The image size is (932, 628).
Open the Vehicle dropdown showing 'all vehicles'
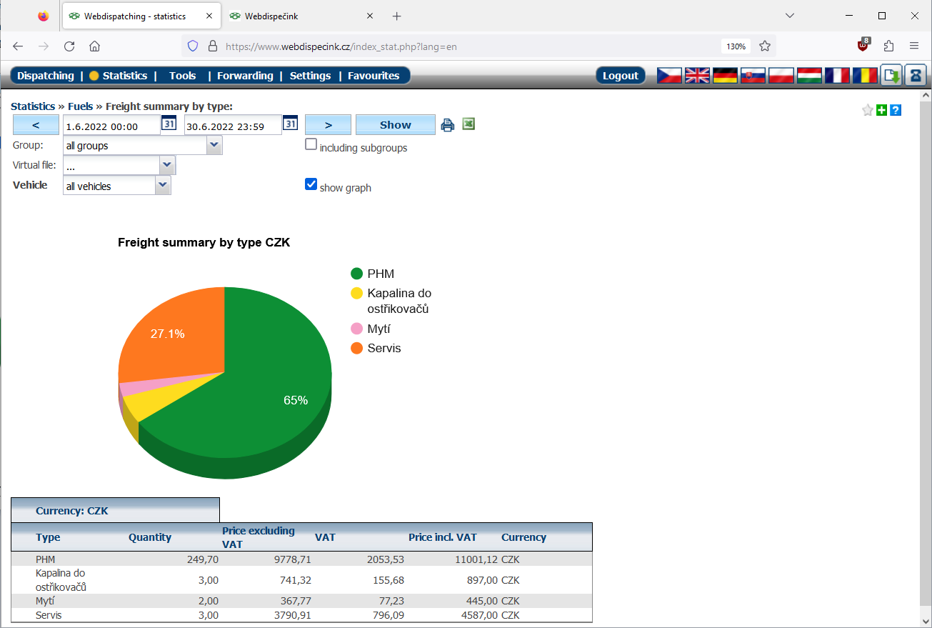click(164, 184)
